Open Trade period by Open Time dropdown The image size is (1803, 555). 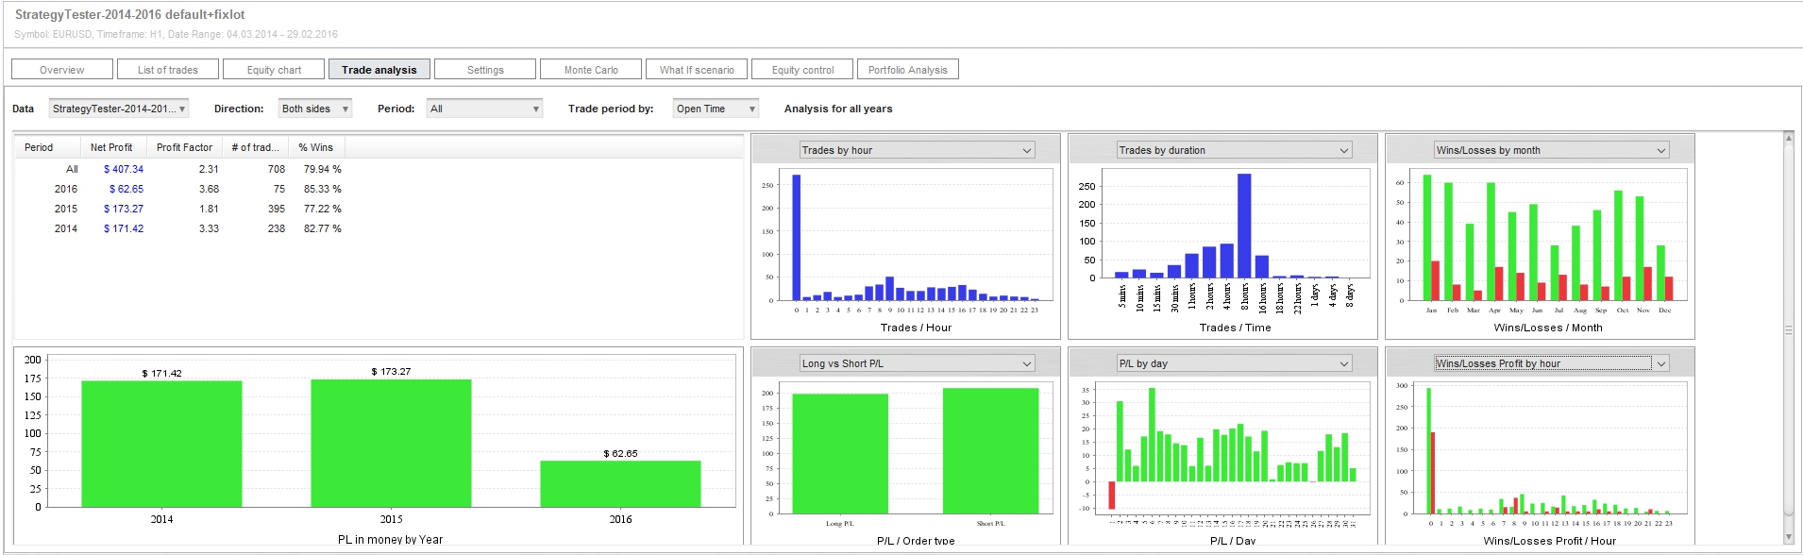[x=716, y=109]
